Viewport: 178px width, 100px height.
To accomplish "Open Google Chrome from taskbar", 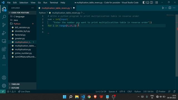I will coord(89,97).
